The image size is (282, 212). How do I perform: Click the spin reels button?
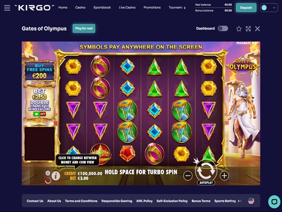tap(206, 171)
